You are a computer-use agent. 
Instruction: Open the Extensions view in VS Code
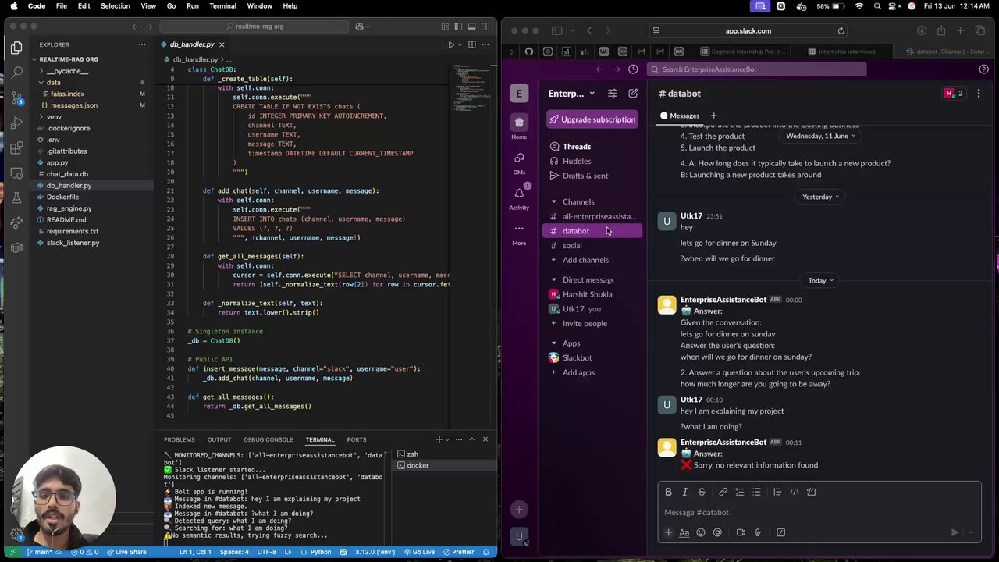[x=16, y=148]
